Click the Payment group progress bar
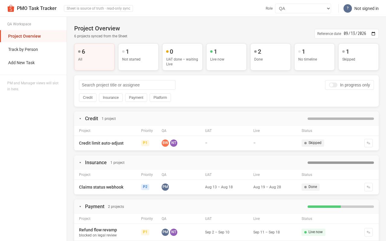Screen dimensions: 386x241 341,207
